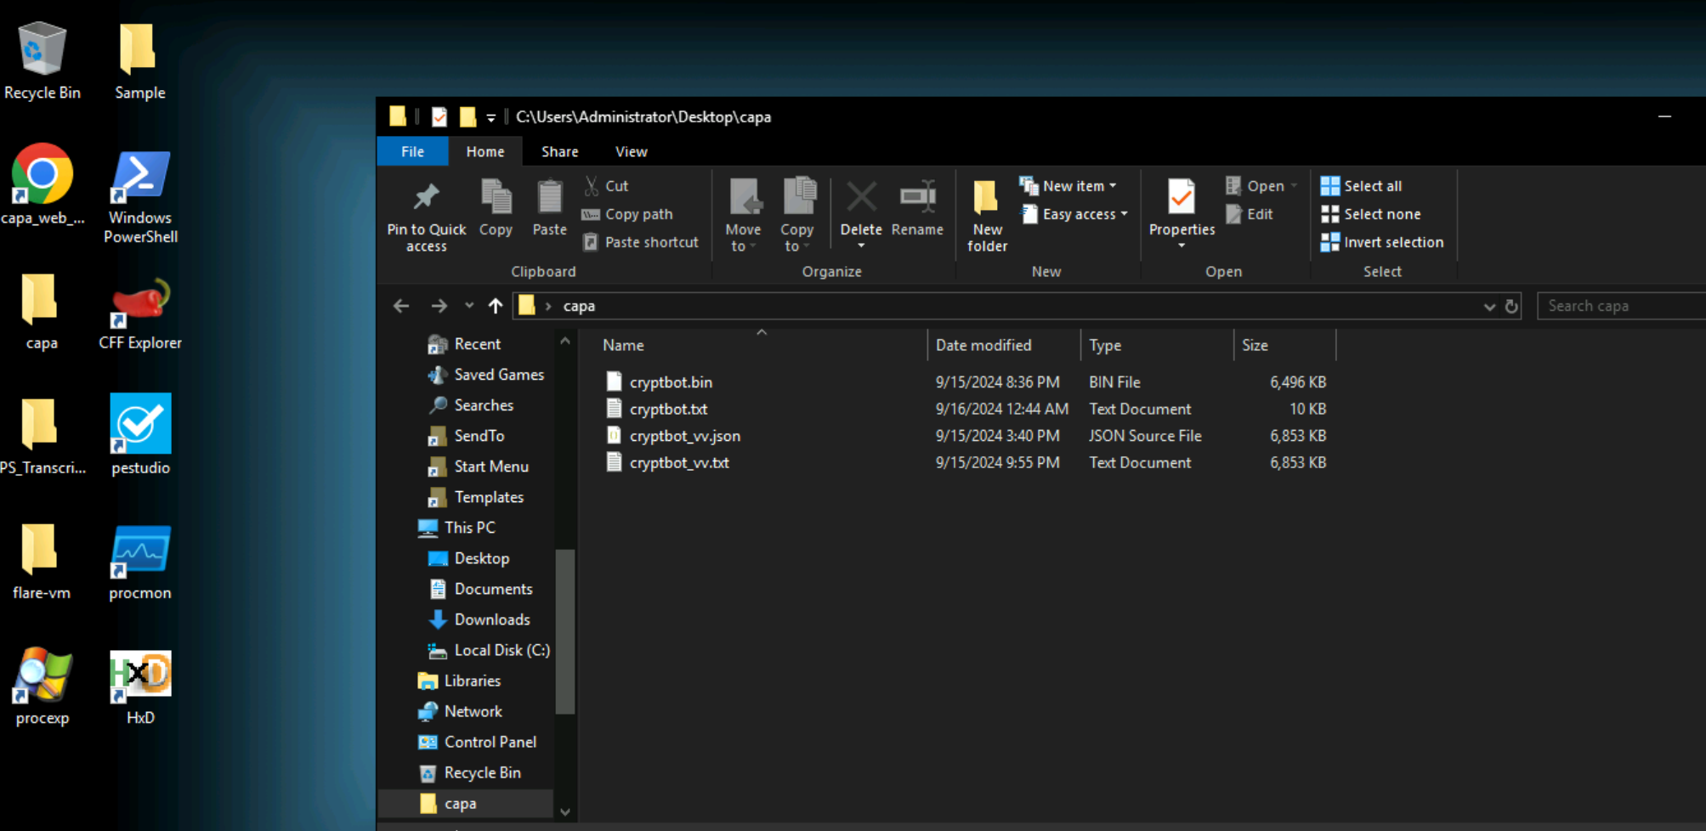Click Invert selection in the ribbon
This screenshot has height=831, width=1706.
(1391, 242)
